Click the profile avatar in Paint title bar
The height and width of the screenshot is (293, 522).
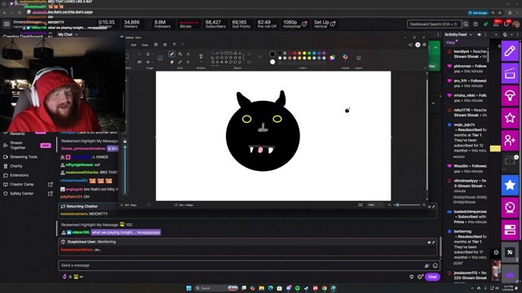418,45
